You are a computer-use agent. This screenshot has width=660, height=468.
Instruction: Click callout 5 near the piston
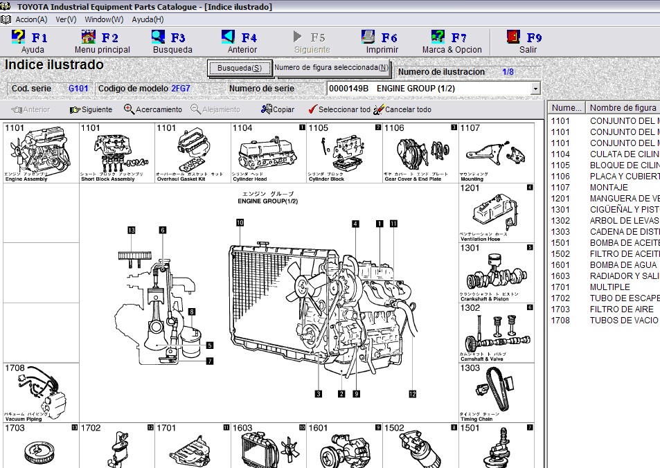210,345
